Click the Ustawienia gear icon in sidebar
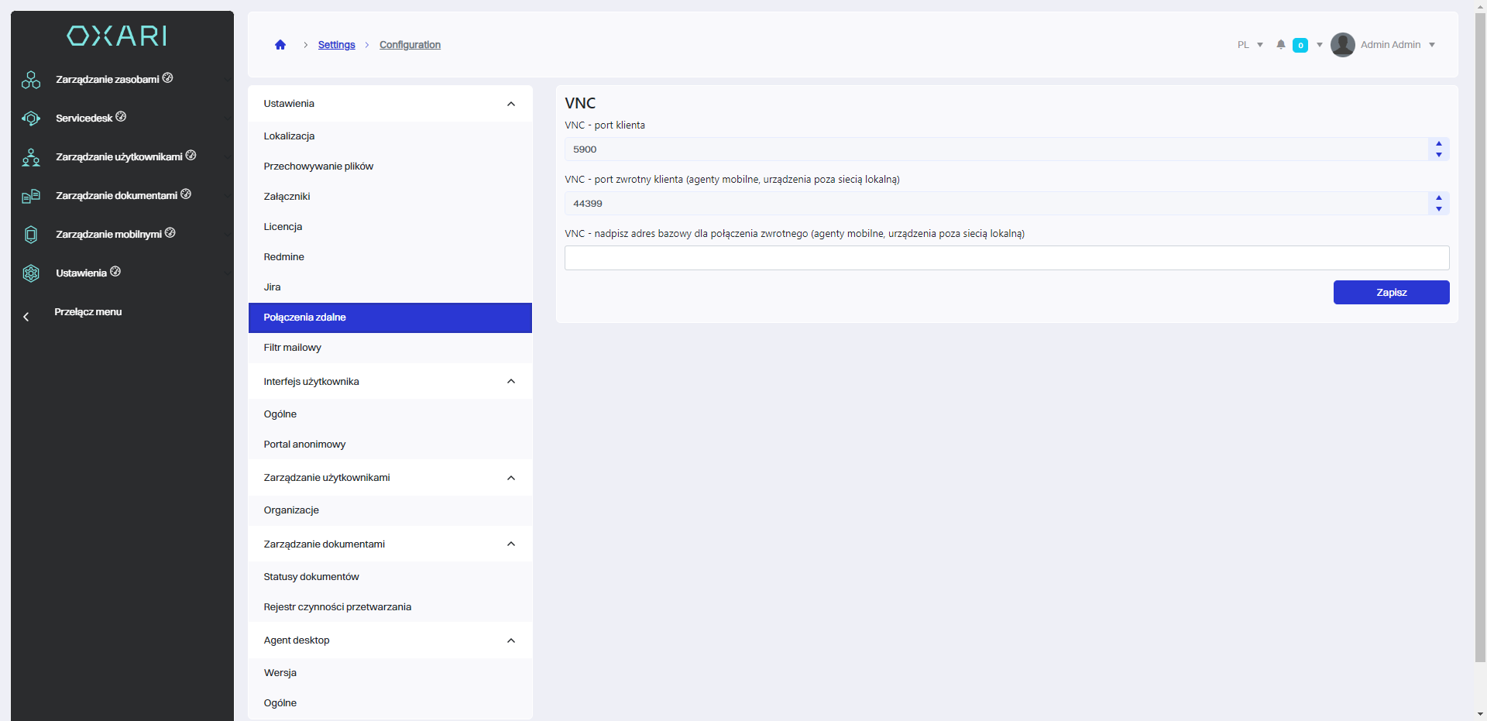Screen dimensions: 1487x721 pos(31,273)
